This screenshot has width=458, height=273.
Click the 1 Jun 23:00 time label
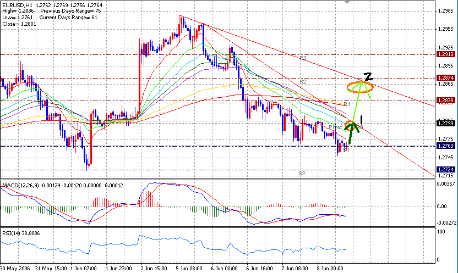pos(118,268)
